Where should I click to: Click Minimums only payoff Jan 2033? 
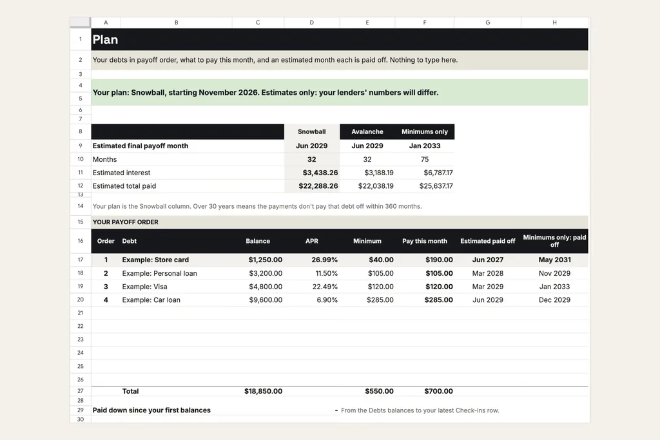pyautogui.click(x=425, y=146)
